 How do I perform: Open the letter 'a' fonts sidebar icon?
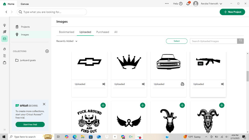tap(5, 49)
